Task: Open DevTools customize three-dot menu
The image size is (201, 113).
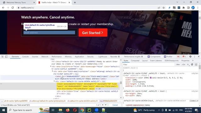Action: point(195,56)
